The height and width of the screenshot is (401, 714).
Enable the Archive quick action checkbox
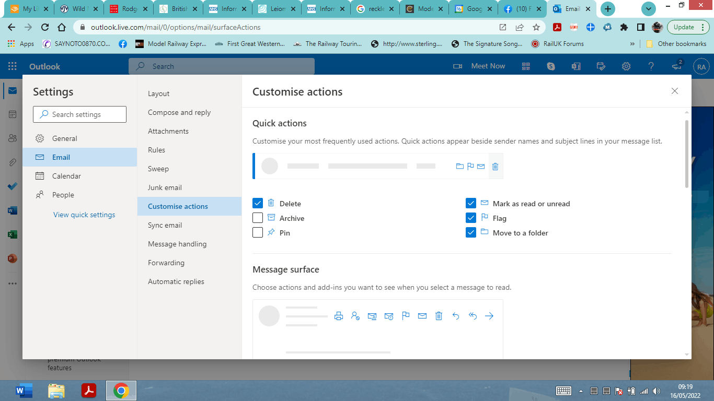tap(258, 218)
